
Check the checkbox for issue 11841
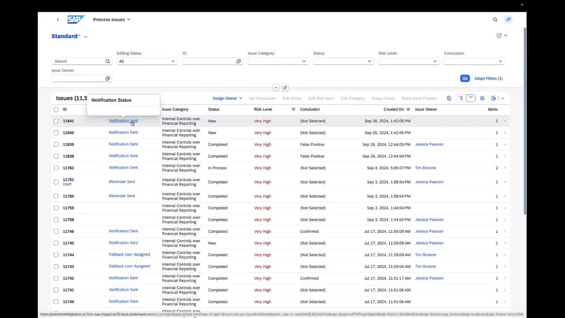coord(56,121)
